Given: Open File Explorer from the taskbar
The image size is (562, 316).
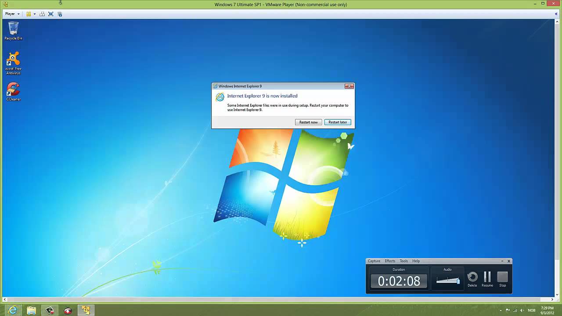Looking at the screenshot, I should pos(31,310).
